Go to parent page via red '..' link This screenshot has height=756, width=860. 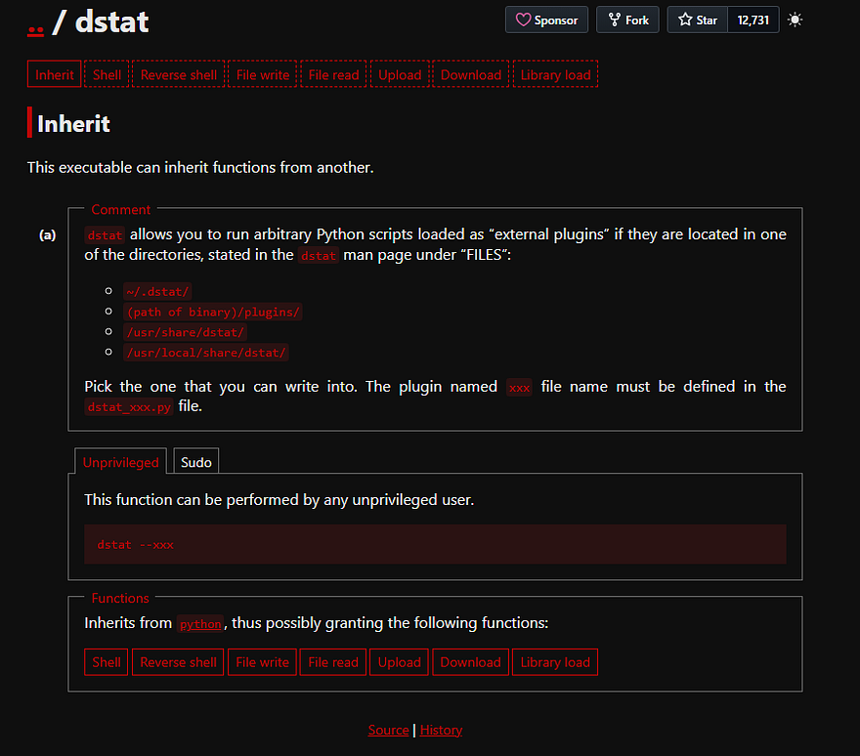(36, 23)
